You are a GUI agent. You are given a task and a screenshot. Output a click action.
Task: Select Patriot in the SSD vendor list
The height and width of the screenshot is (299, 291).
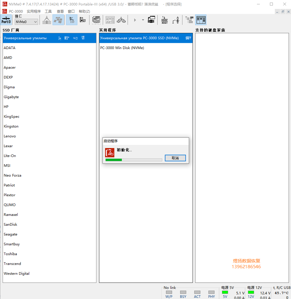point(50,185)
